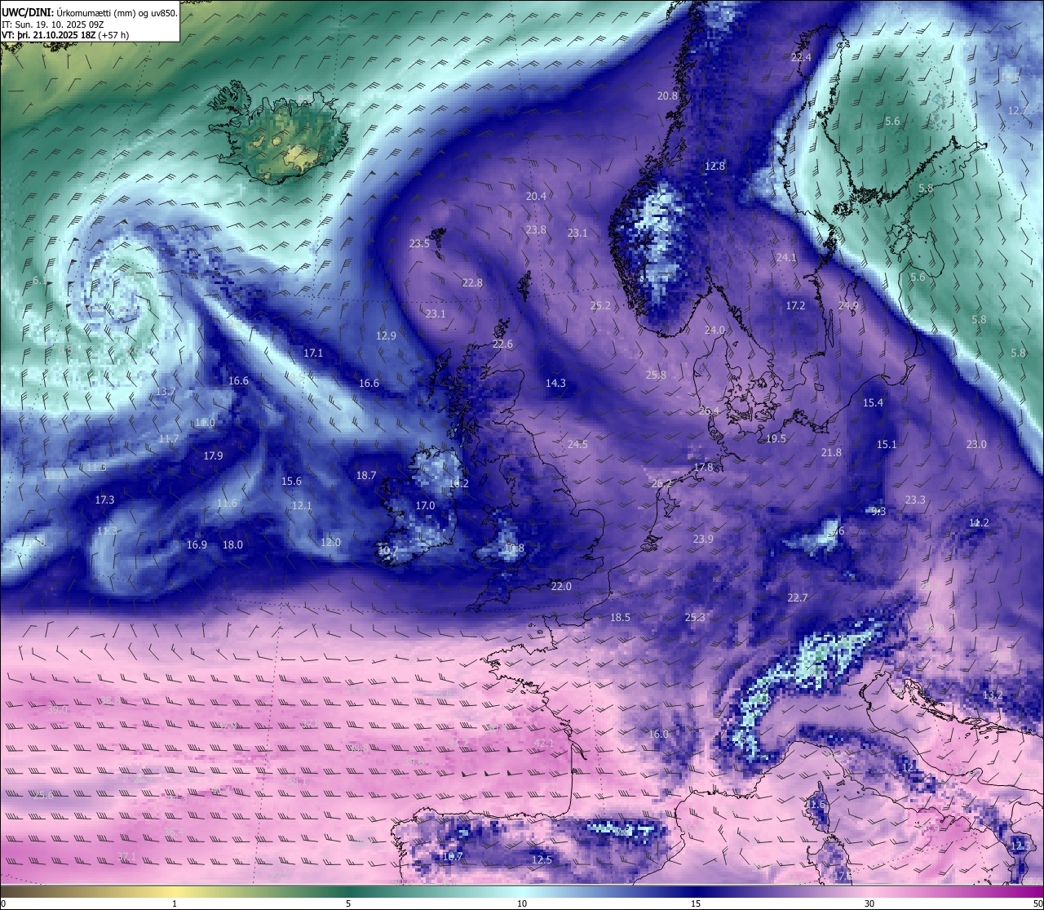Viewport: 1044px width, 910px height.
Task: Click the 23.9 value over the Netherlands
Action: [703, 539]
